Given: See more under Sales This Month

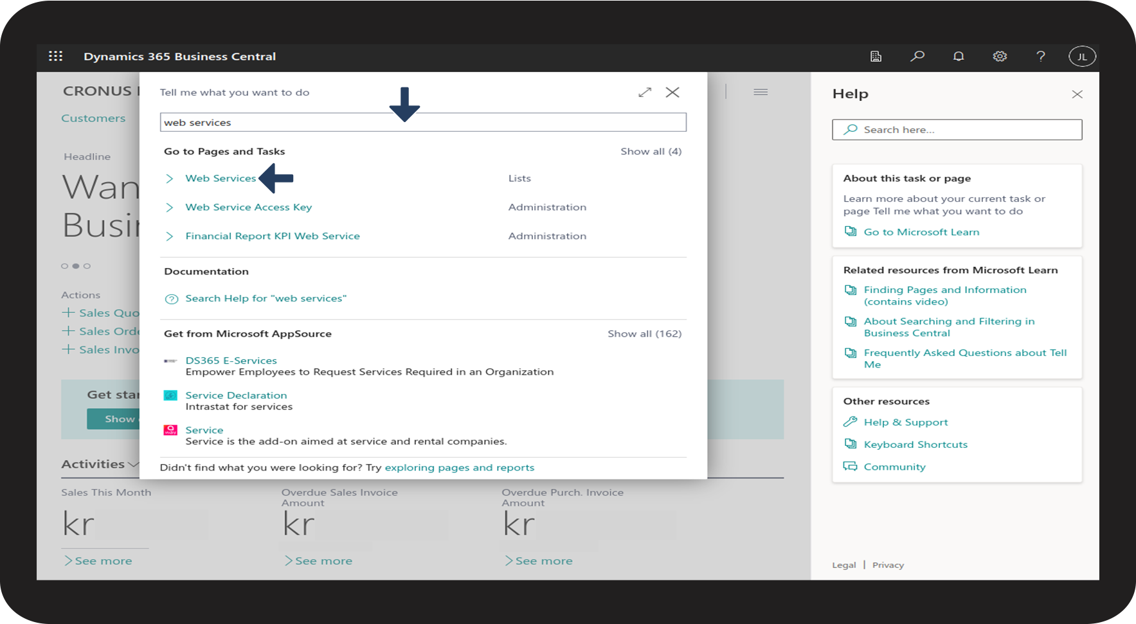Looking at the screenshot, I should pyautogui.click(x=98, y=561).
